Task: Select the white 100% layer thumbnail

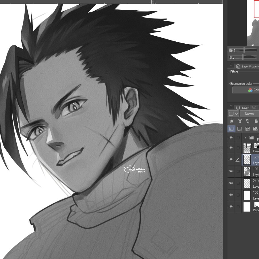Action: (x=247, y=195)
